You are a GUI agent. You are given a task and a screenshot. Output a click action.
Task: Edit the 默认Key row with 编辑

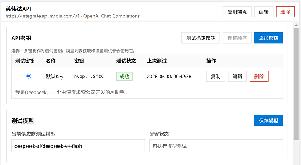237,76
